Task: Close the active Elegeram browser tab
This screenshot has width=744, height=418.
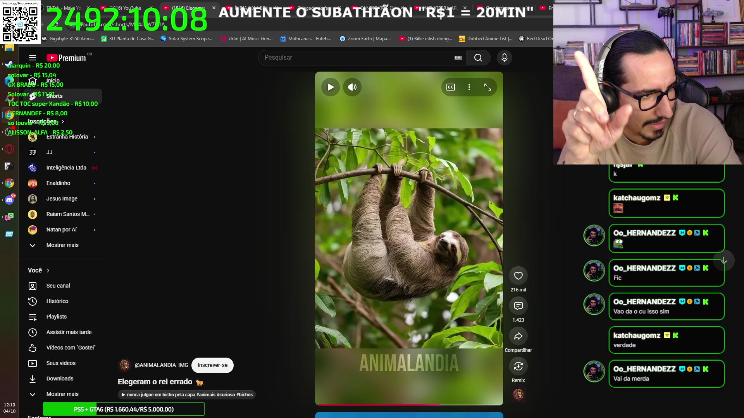Action: click(x=214, y=8)
